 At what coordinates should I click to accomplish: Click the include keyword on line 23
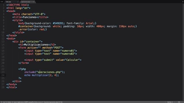(x=30, y=72)
